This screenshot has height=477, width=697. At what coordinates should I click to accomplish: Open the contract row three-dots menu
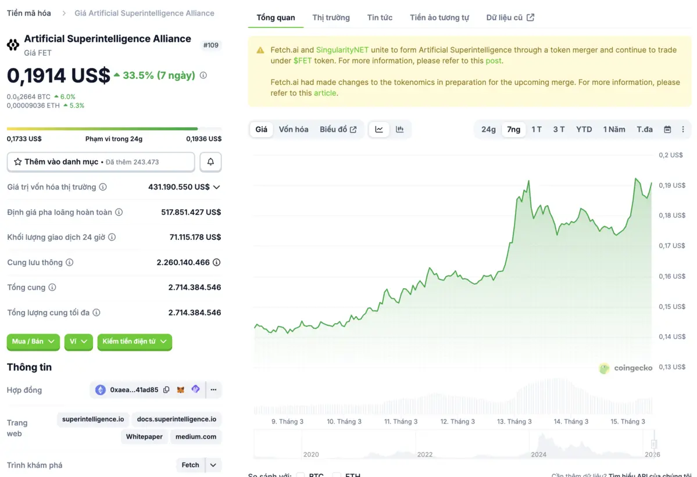point(213,390)
